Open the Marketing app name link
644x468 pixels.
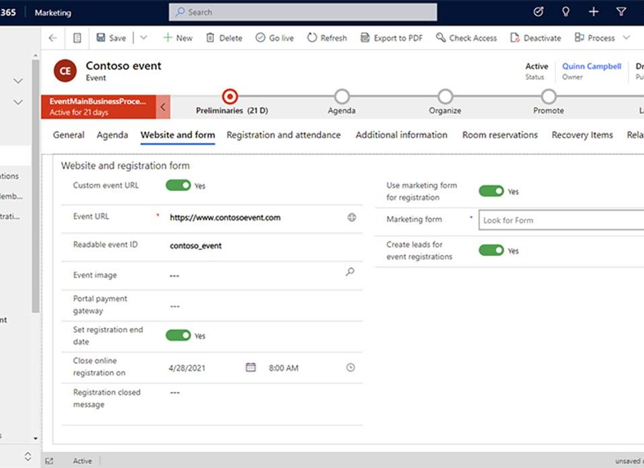pos(52,13)
